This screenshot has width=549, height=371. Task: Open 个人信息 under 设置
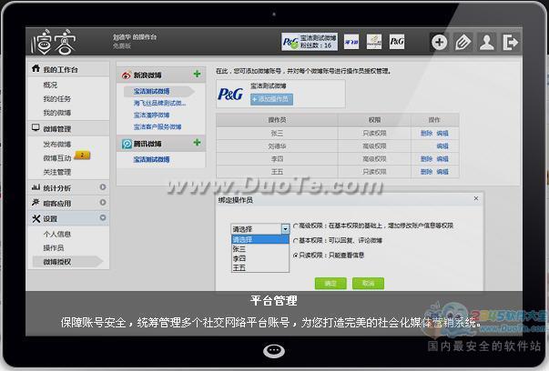click(x=57, y=235)
